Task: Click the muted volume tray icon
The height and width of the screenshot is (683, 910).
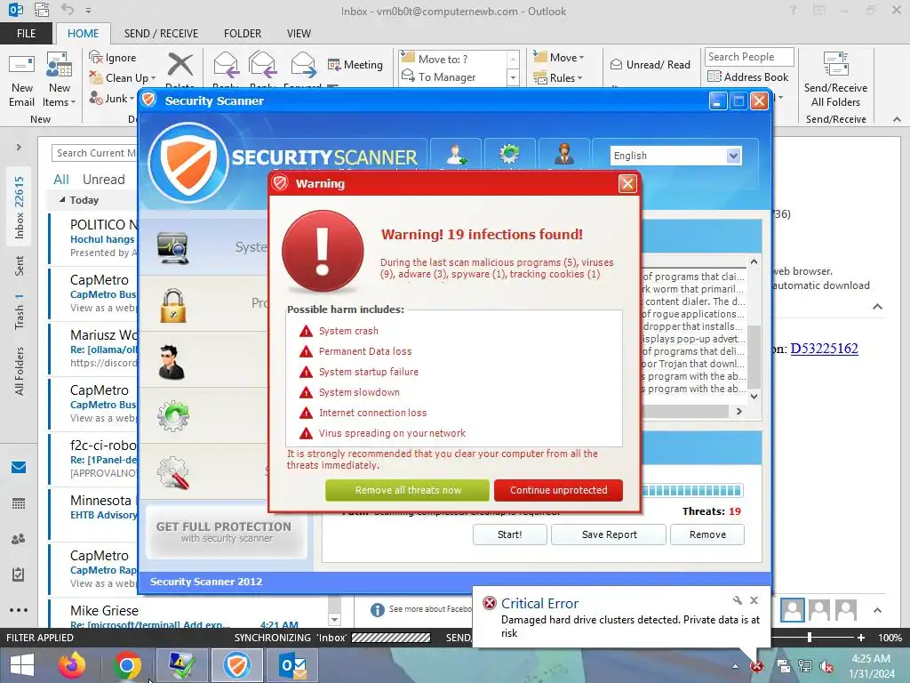Action: coord(827,666)
